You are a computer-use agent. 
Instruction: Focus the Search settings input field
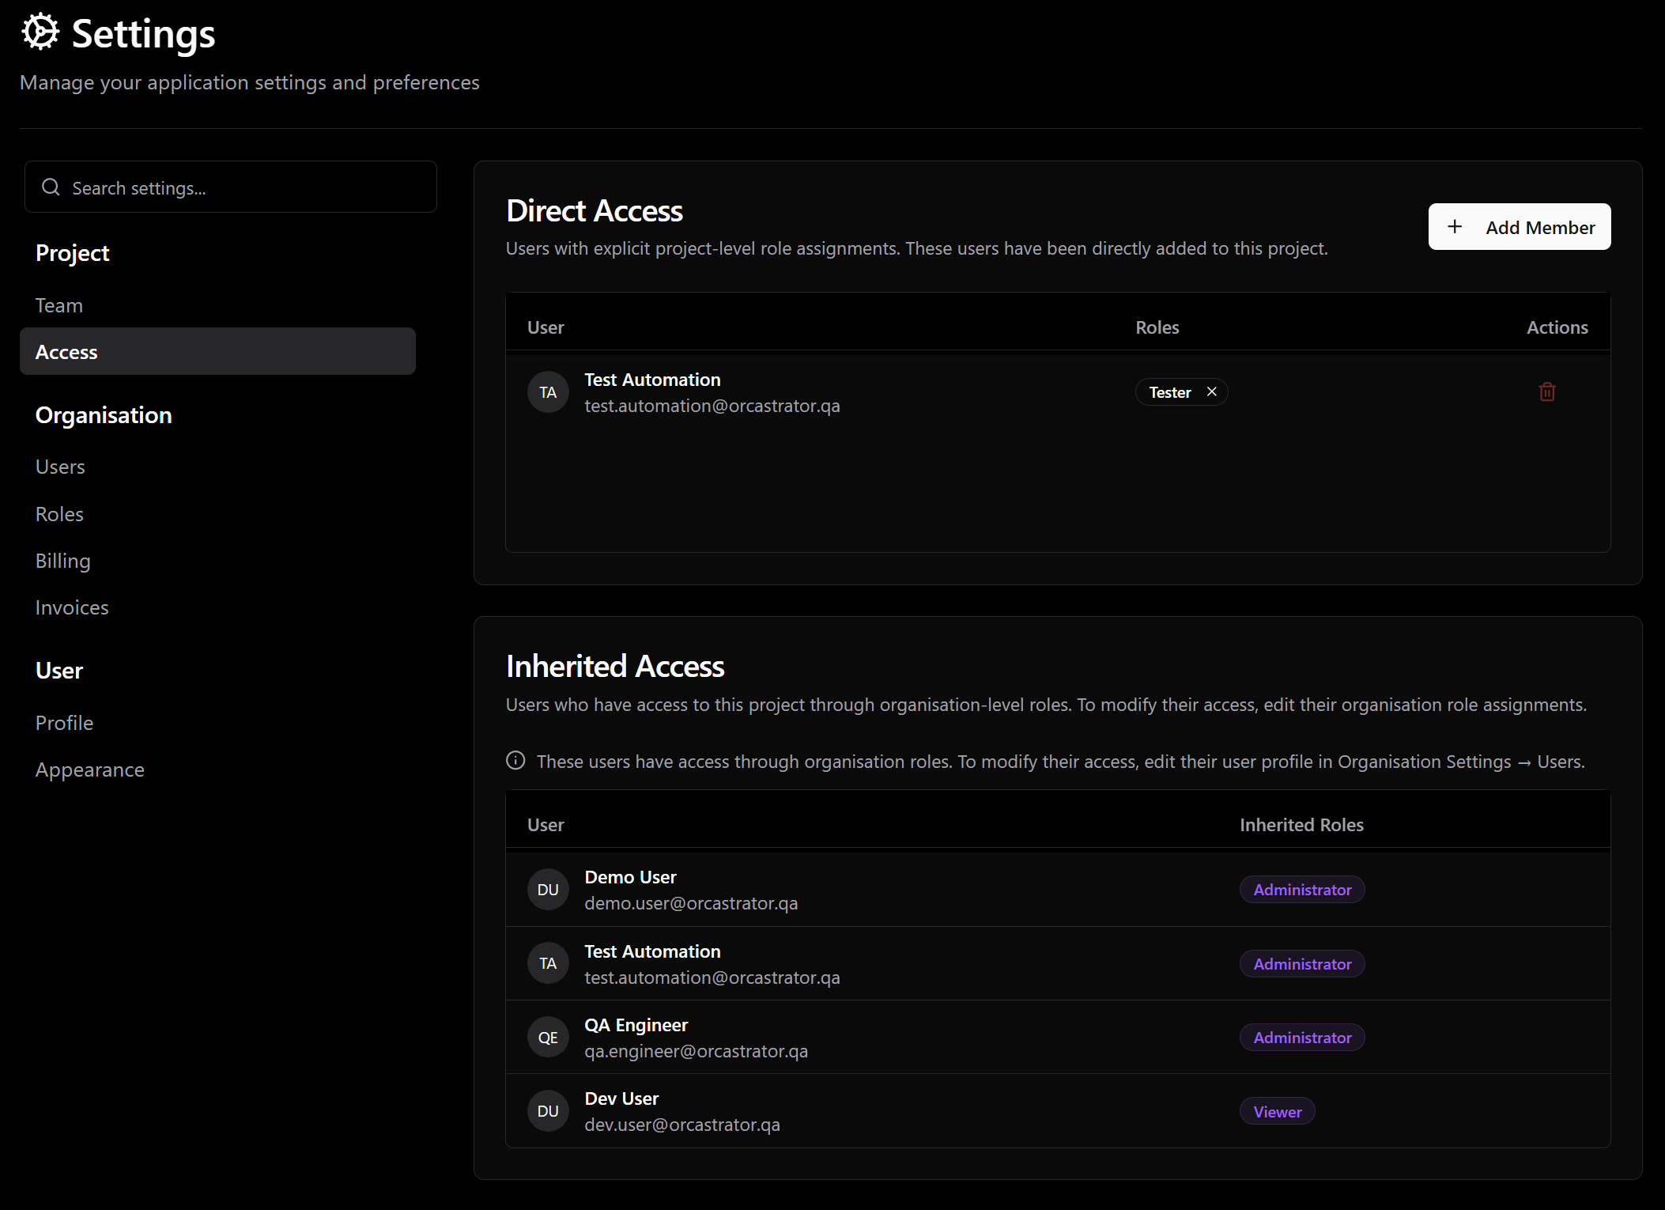[230, 187]
